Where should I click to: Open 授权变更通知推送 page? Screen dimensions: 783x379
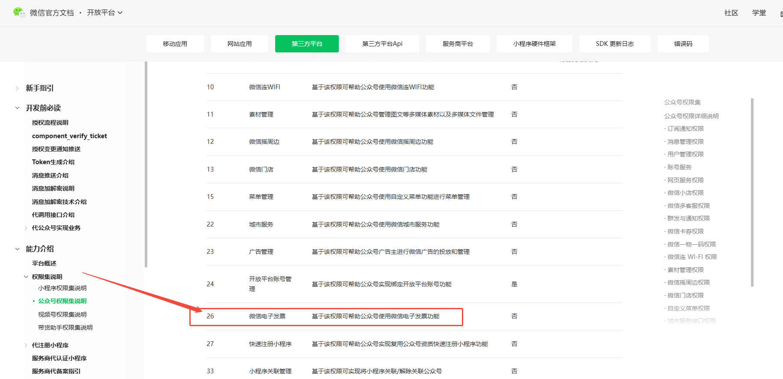(56, 149)
